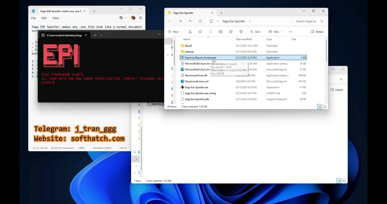Select Saga Exe Spoofer.exe.config file
This screenshot has height=204, width=387.
click(x=243, y=93)
